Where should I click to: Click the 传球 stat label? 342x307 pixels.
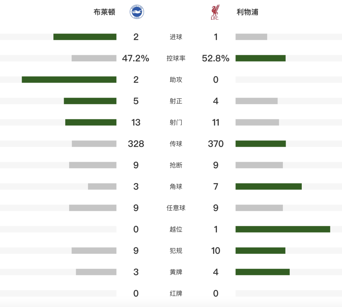(176, 144)
